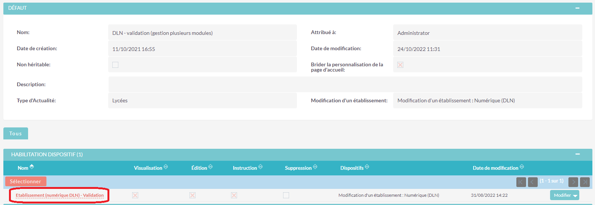This screenshot has height=205, width=595.
Task: Collapse the DÉFAUT panel
Action: coord(577,8)
